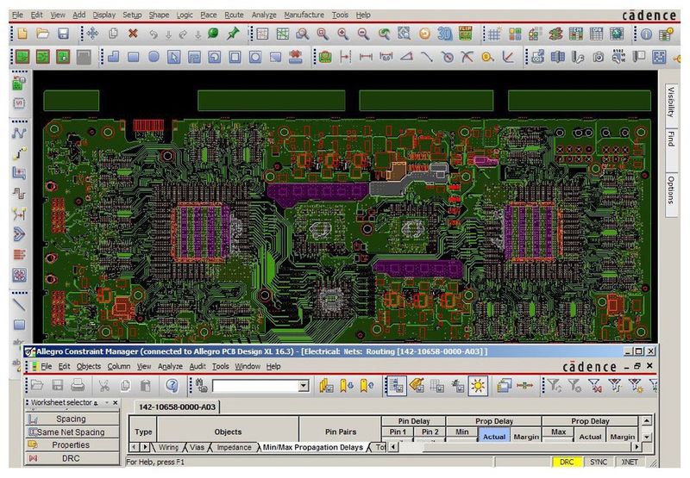690x478 pixels.
Task: Close the Worksheet selector panel
Action: pyautogui.click(x=116, y=402)
